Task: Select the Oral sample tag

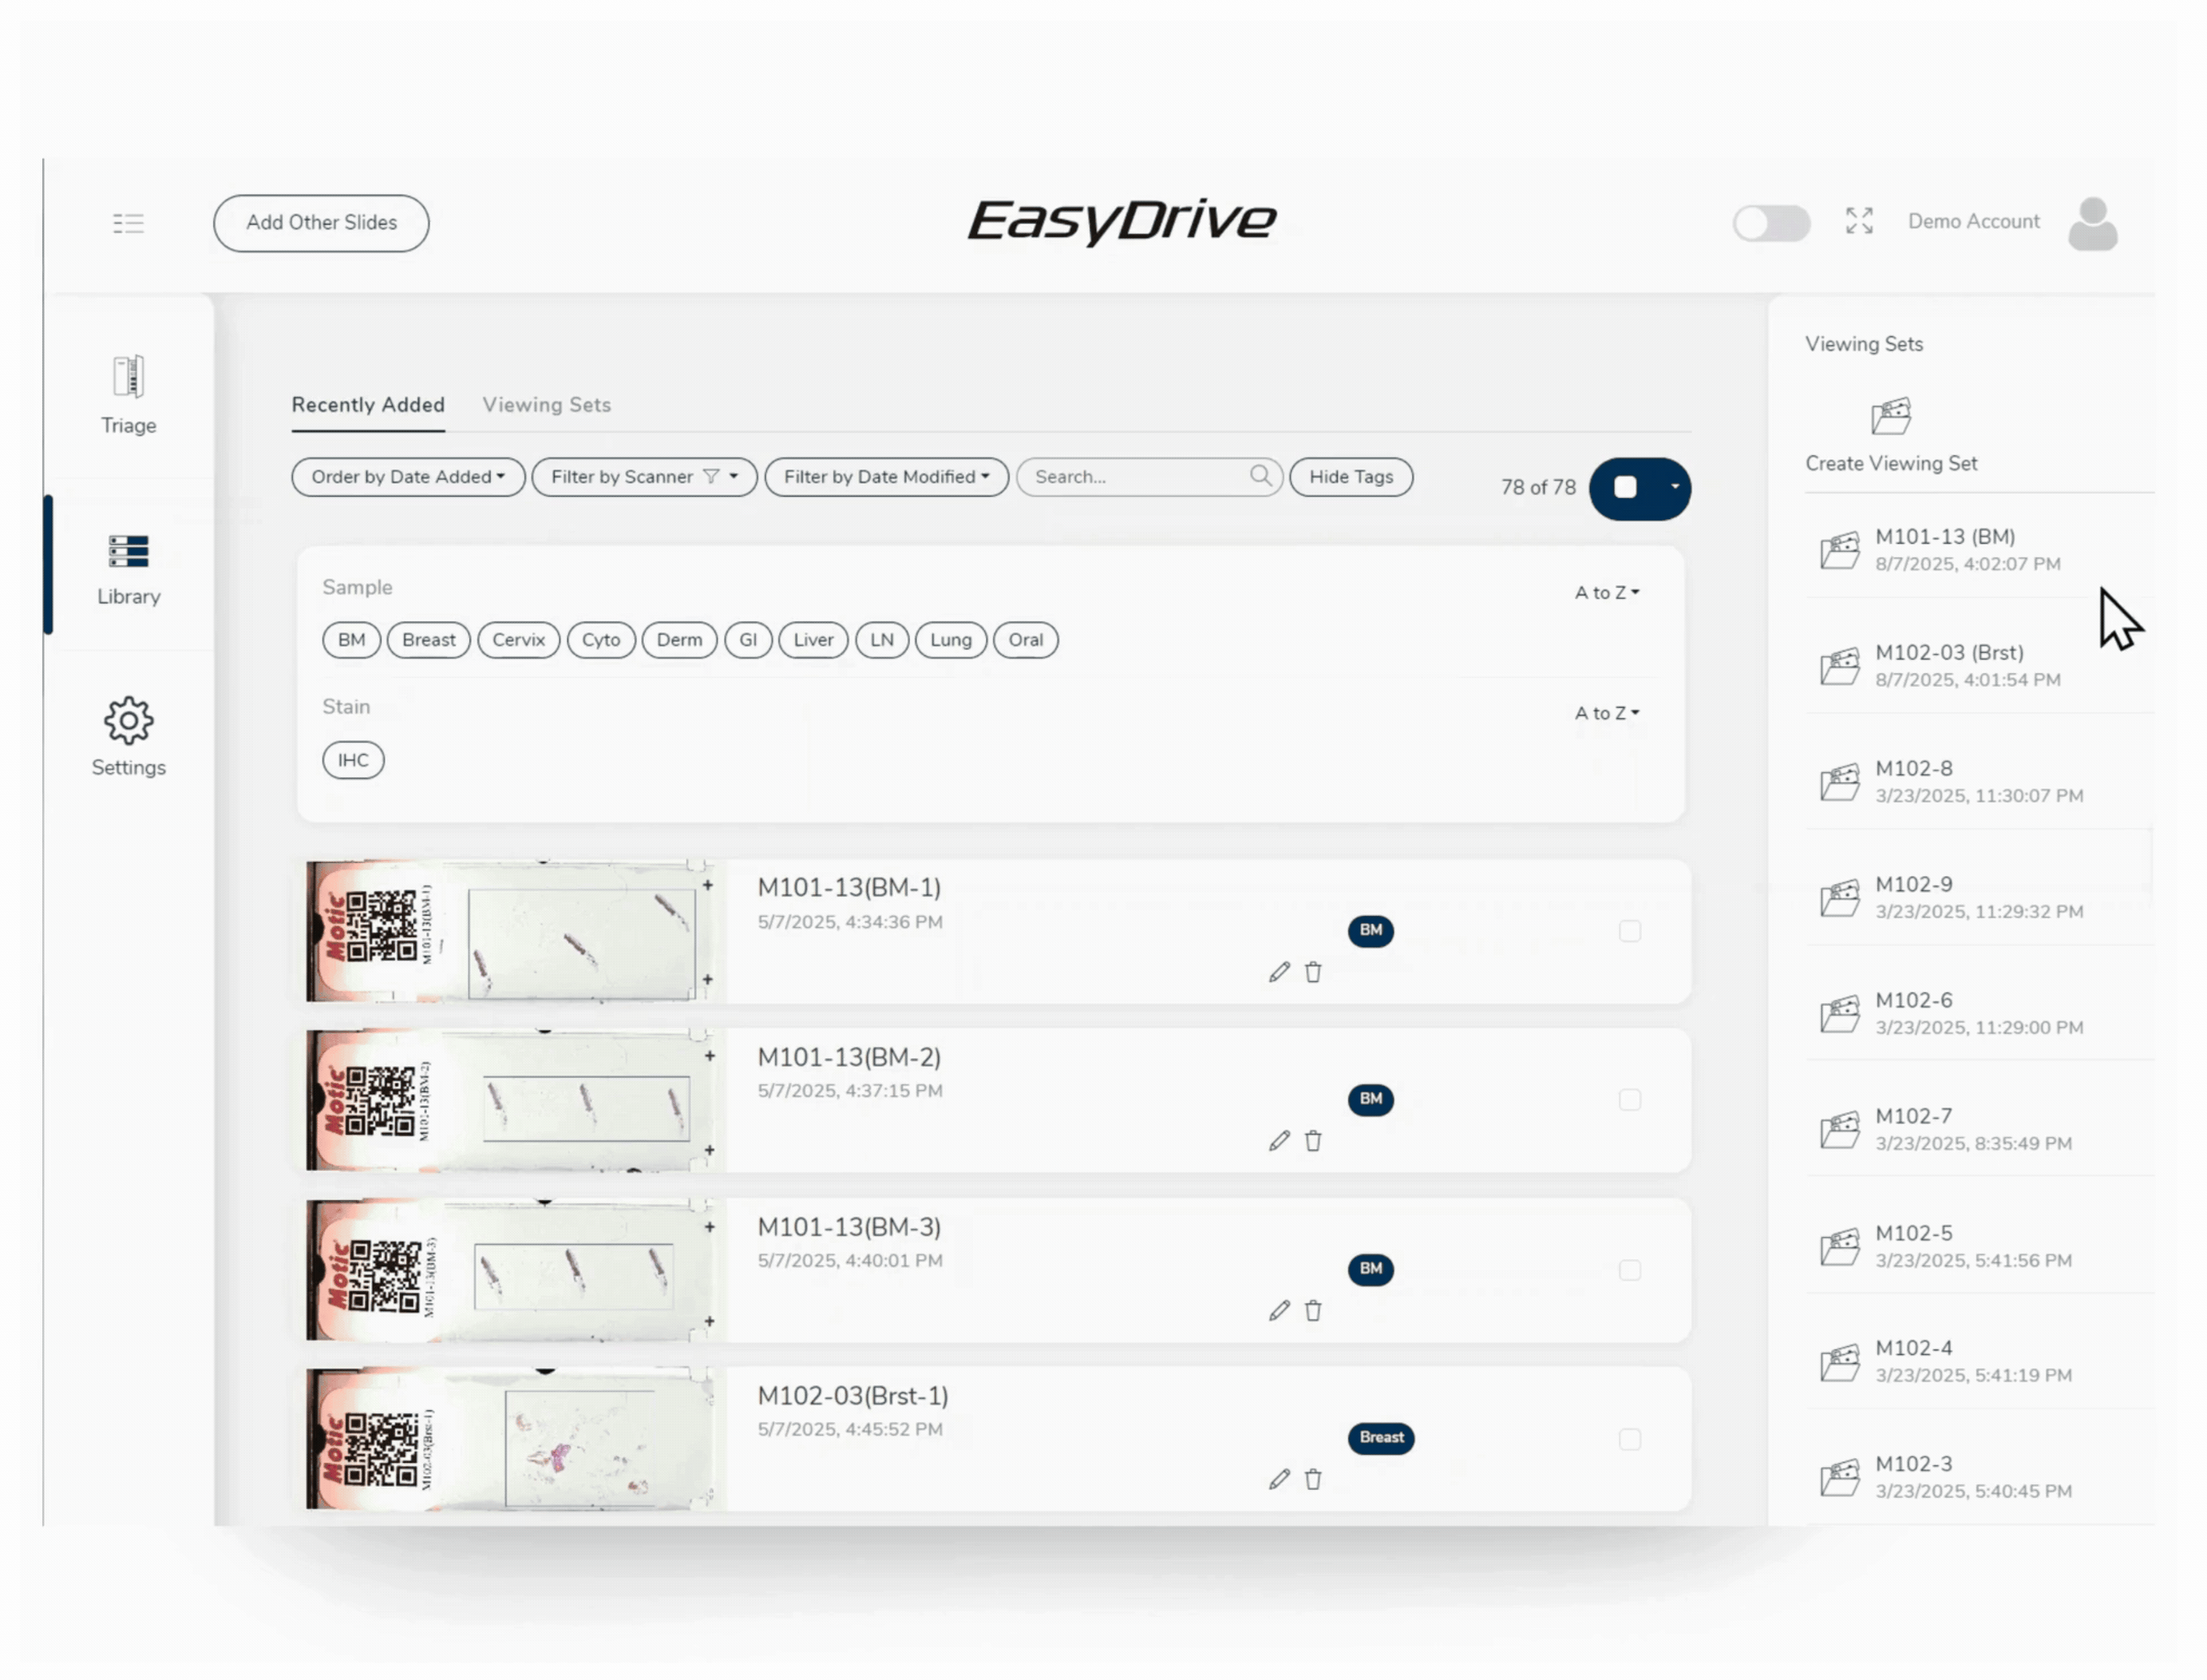Action: tap(1025, 640)
